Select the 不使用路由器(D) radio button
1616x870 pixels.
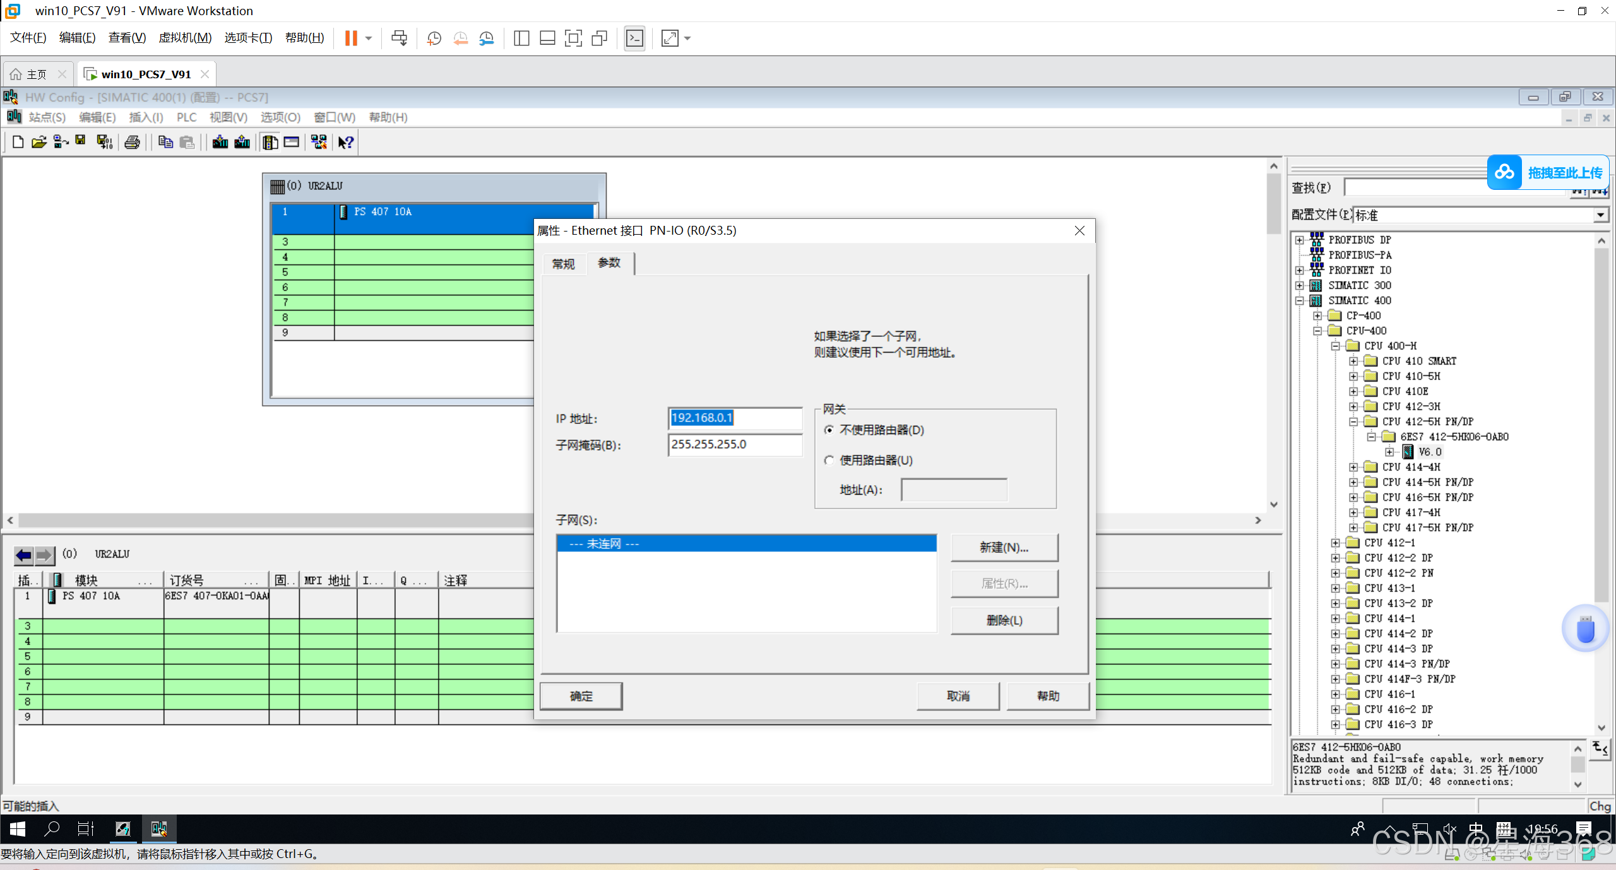(x=829, y=430)
